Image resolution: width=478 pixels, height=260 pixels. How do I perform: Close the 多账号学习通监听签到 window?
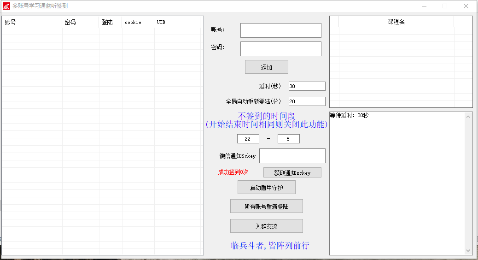(x=466, y=6)
